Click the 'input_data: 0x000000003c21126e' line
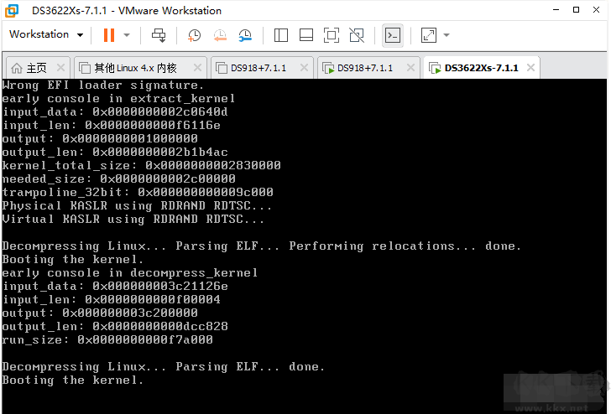611x414 pixels. click(x=115, y=287)
